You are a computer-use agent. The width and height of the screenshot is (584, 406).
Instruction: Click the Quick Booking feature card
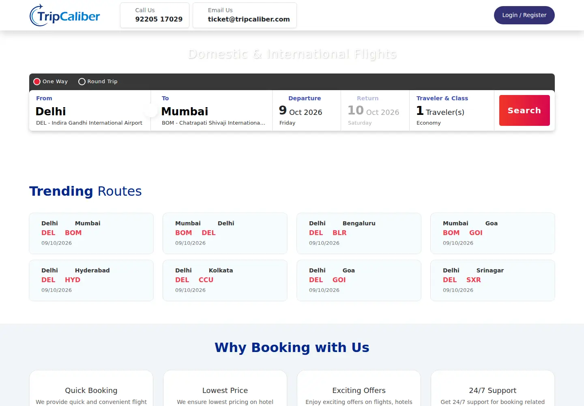91,388
